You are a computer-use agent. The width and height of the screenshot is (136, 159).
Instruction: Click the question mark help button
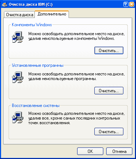click(126, 5)
